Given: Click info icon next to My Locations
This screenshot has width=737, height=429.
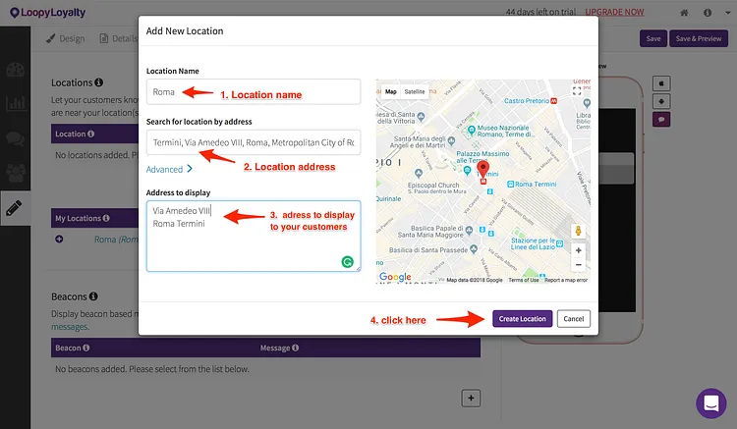Looking at the screenshot, I should click(106, 218).
